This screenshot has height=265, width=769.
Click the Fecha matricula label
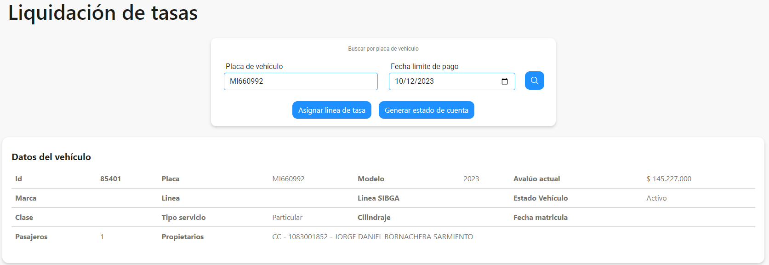541,218
